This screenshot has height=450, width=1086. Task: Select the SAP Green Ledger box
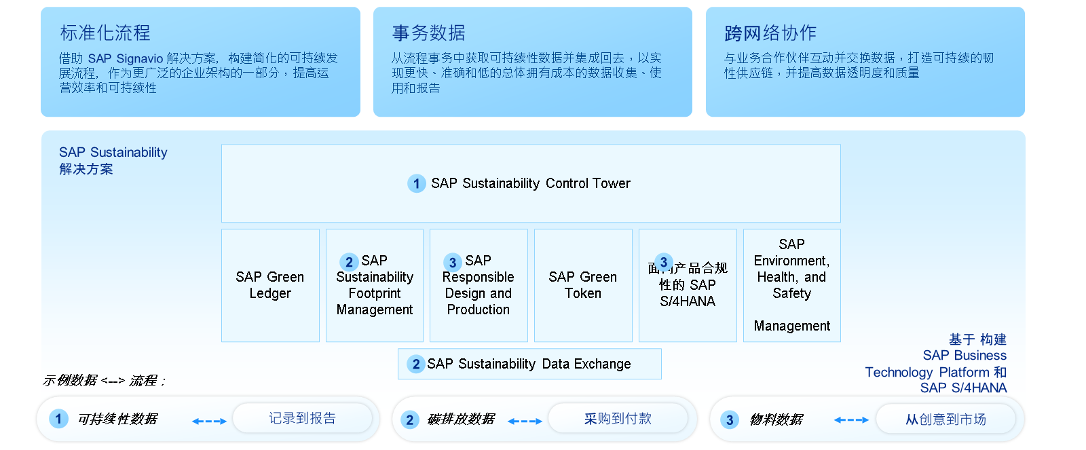[x=270, y=285]
